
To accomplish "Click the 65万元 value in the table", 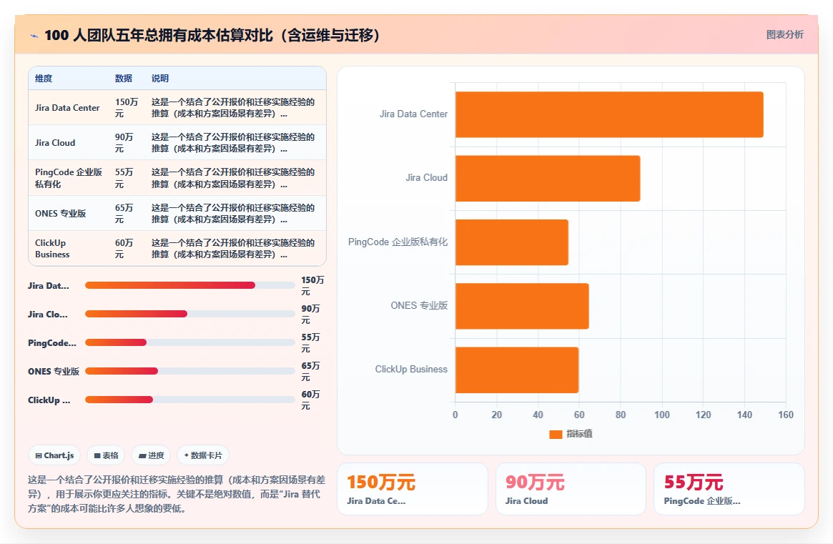I will point(124,213).
